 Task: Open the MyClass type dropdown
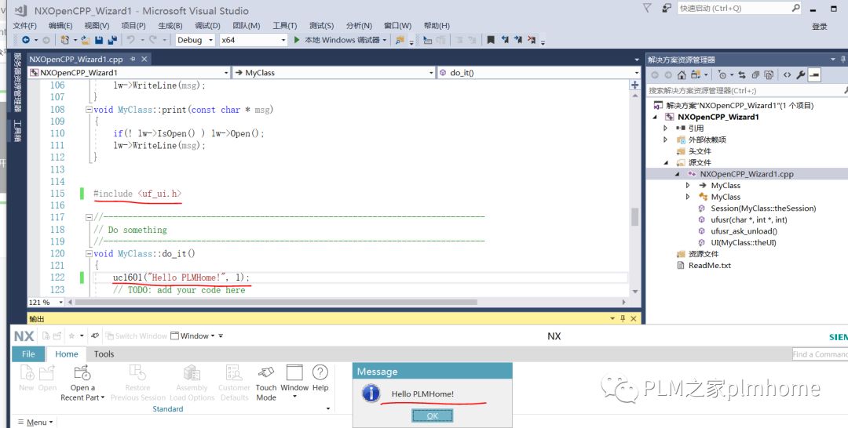click(334, 72)
